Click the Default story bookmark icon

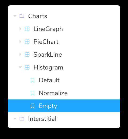point(33,80)
